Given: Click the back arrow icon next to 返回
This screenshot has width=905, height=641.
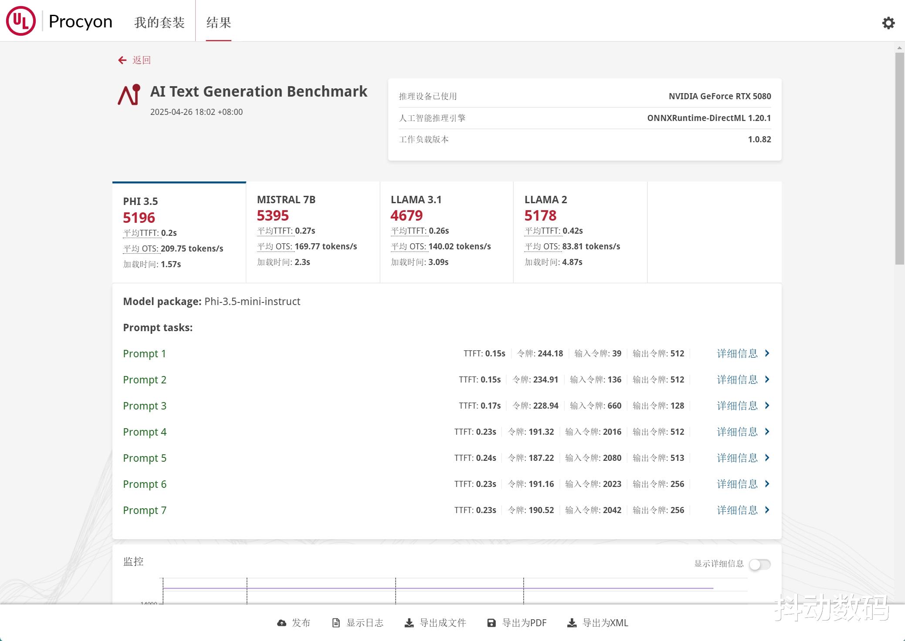Looking at the screenshot, I should point(122,60).
